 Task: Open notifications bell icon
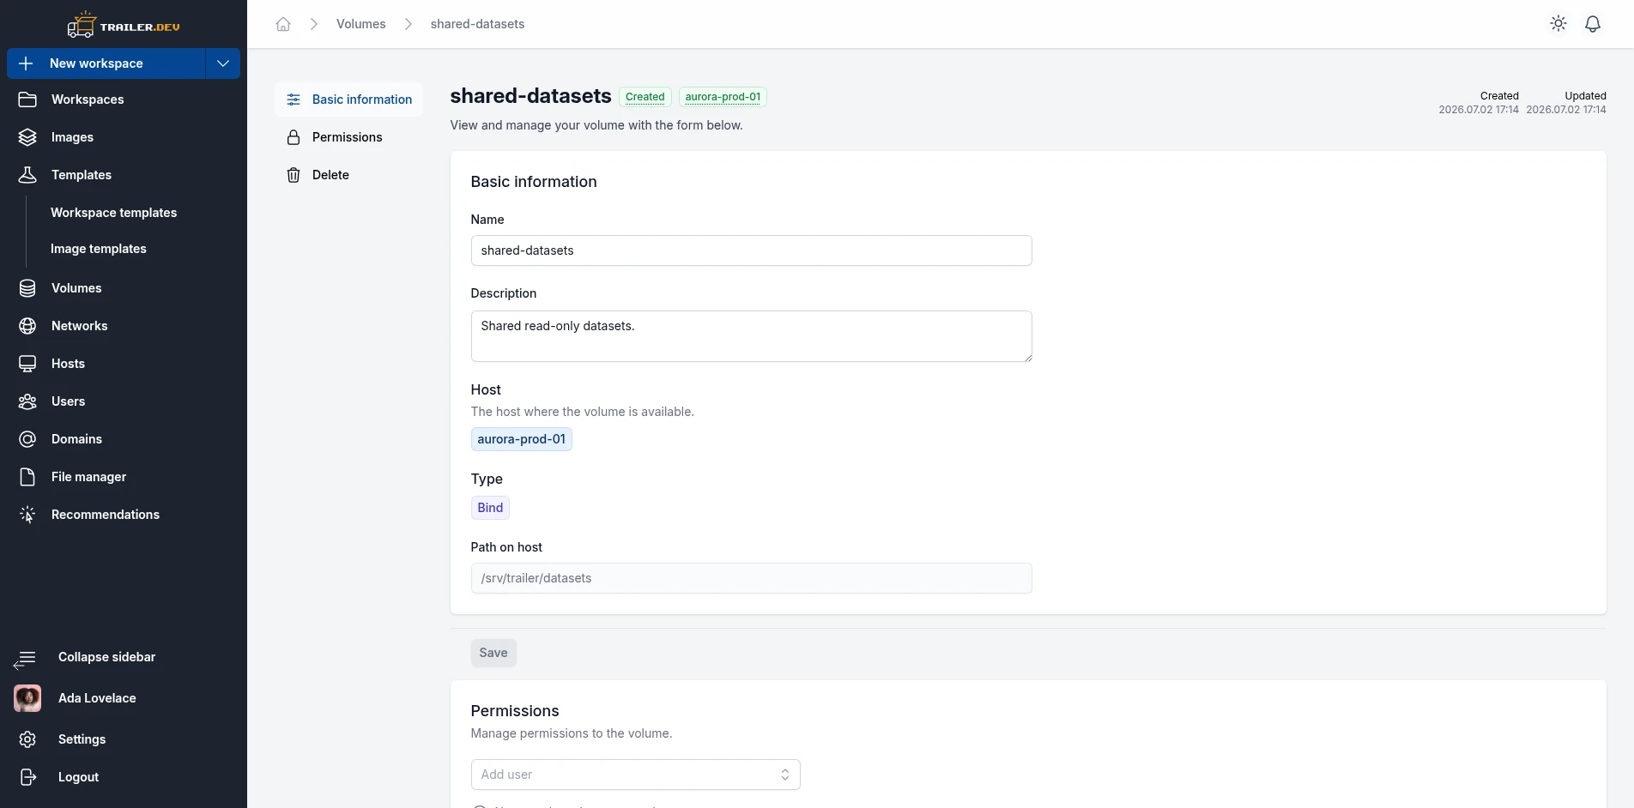(1593, 24)
